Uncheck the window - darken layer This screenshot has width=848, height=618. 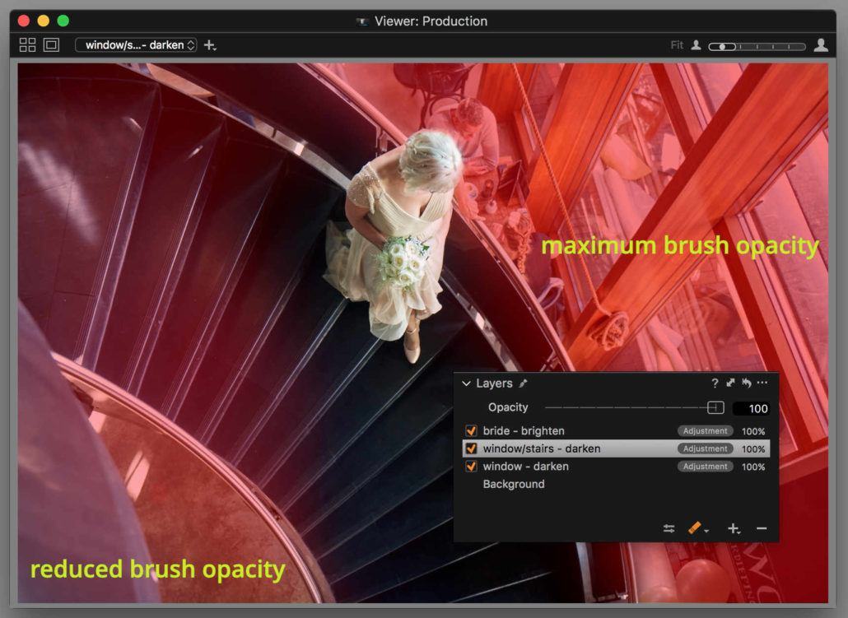pyautogui.click(x=469, y=466)
